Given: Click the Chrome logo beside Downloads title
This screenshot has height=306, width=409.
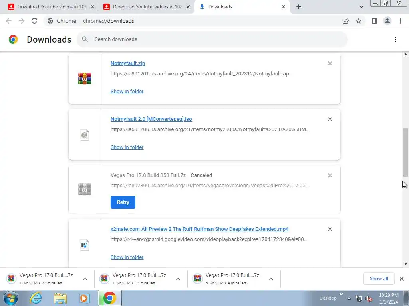Looking at the screenshot, I should (x=13, y=39).
